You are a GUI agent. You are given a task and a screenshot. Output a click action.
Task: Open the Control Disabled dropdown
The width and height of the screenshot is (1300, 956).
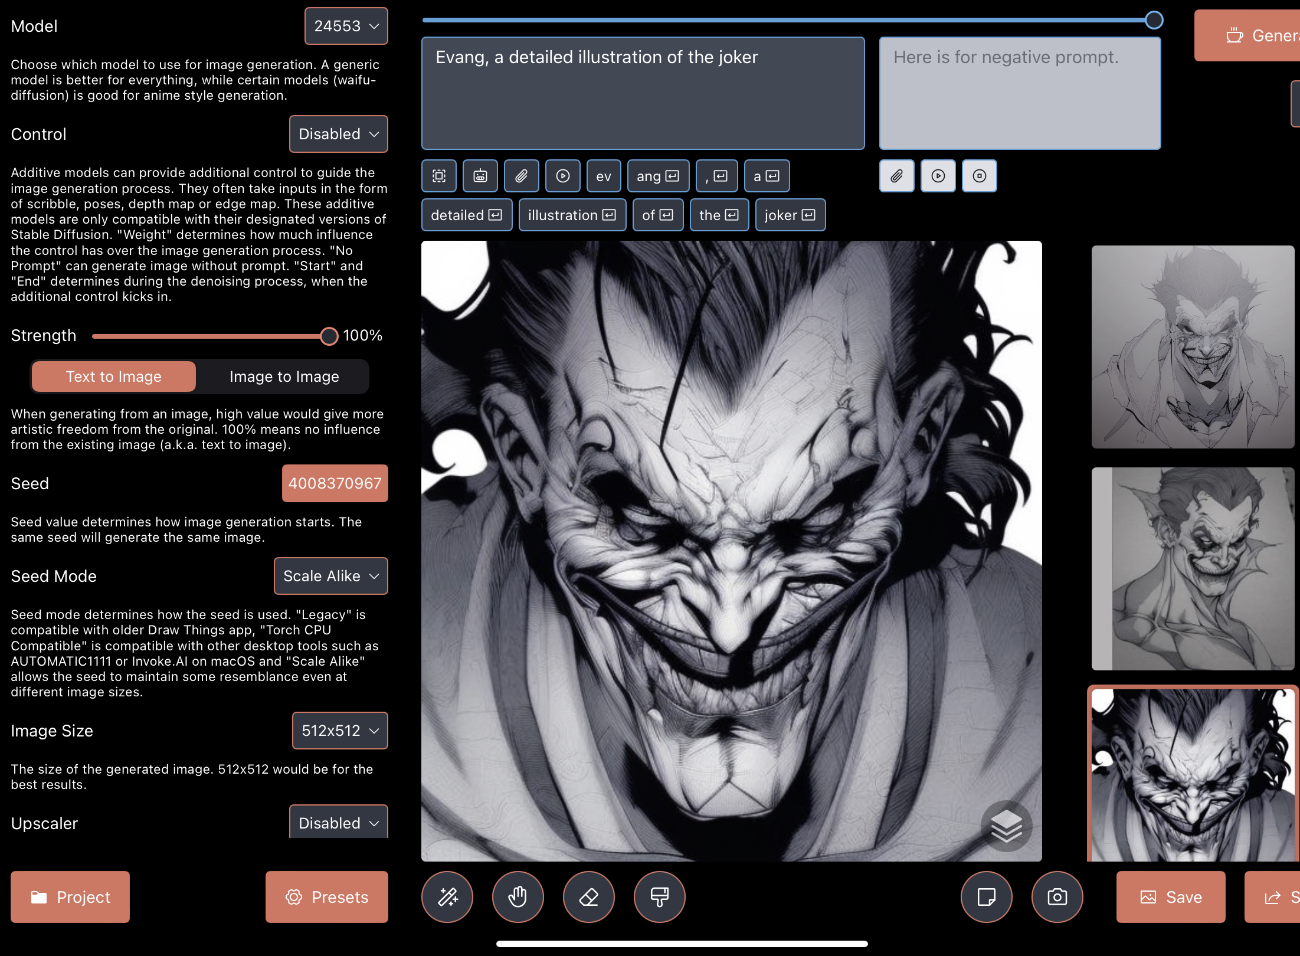[338, 134]
